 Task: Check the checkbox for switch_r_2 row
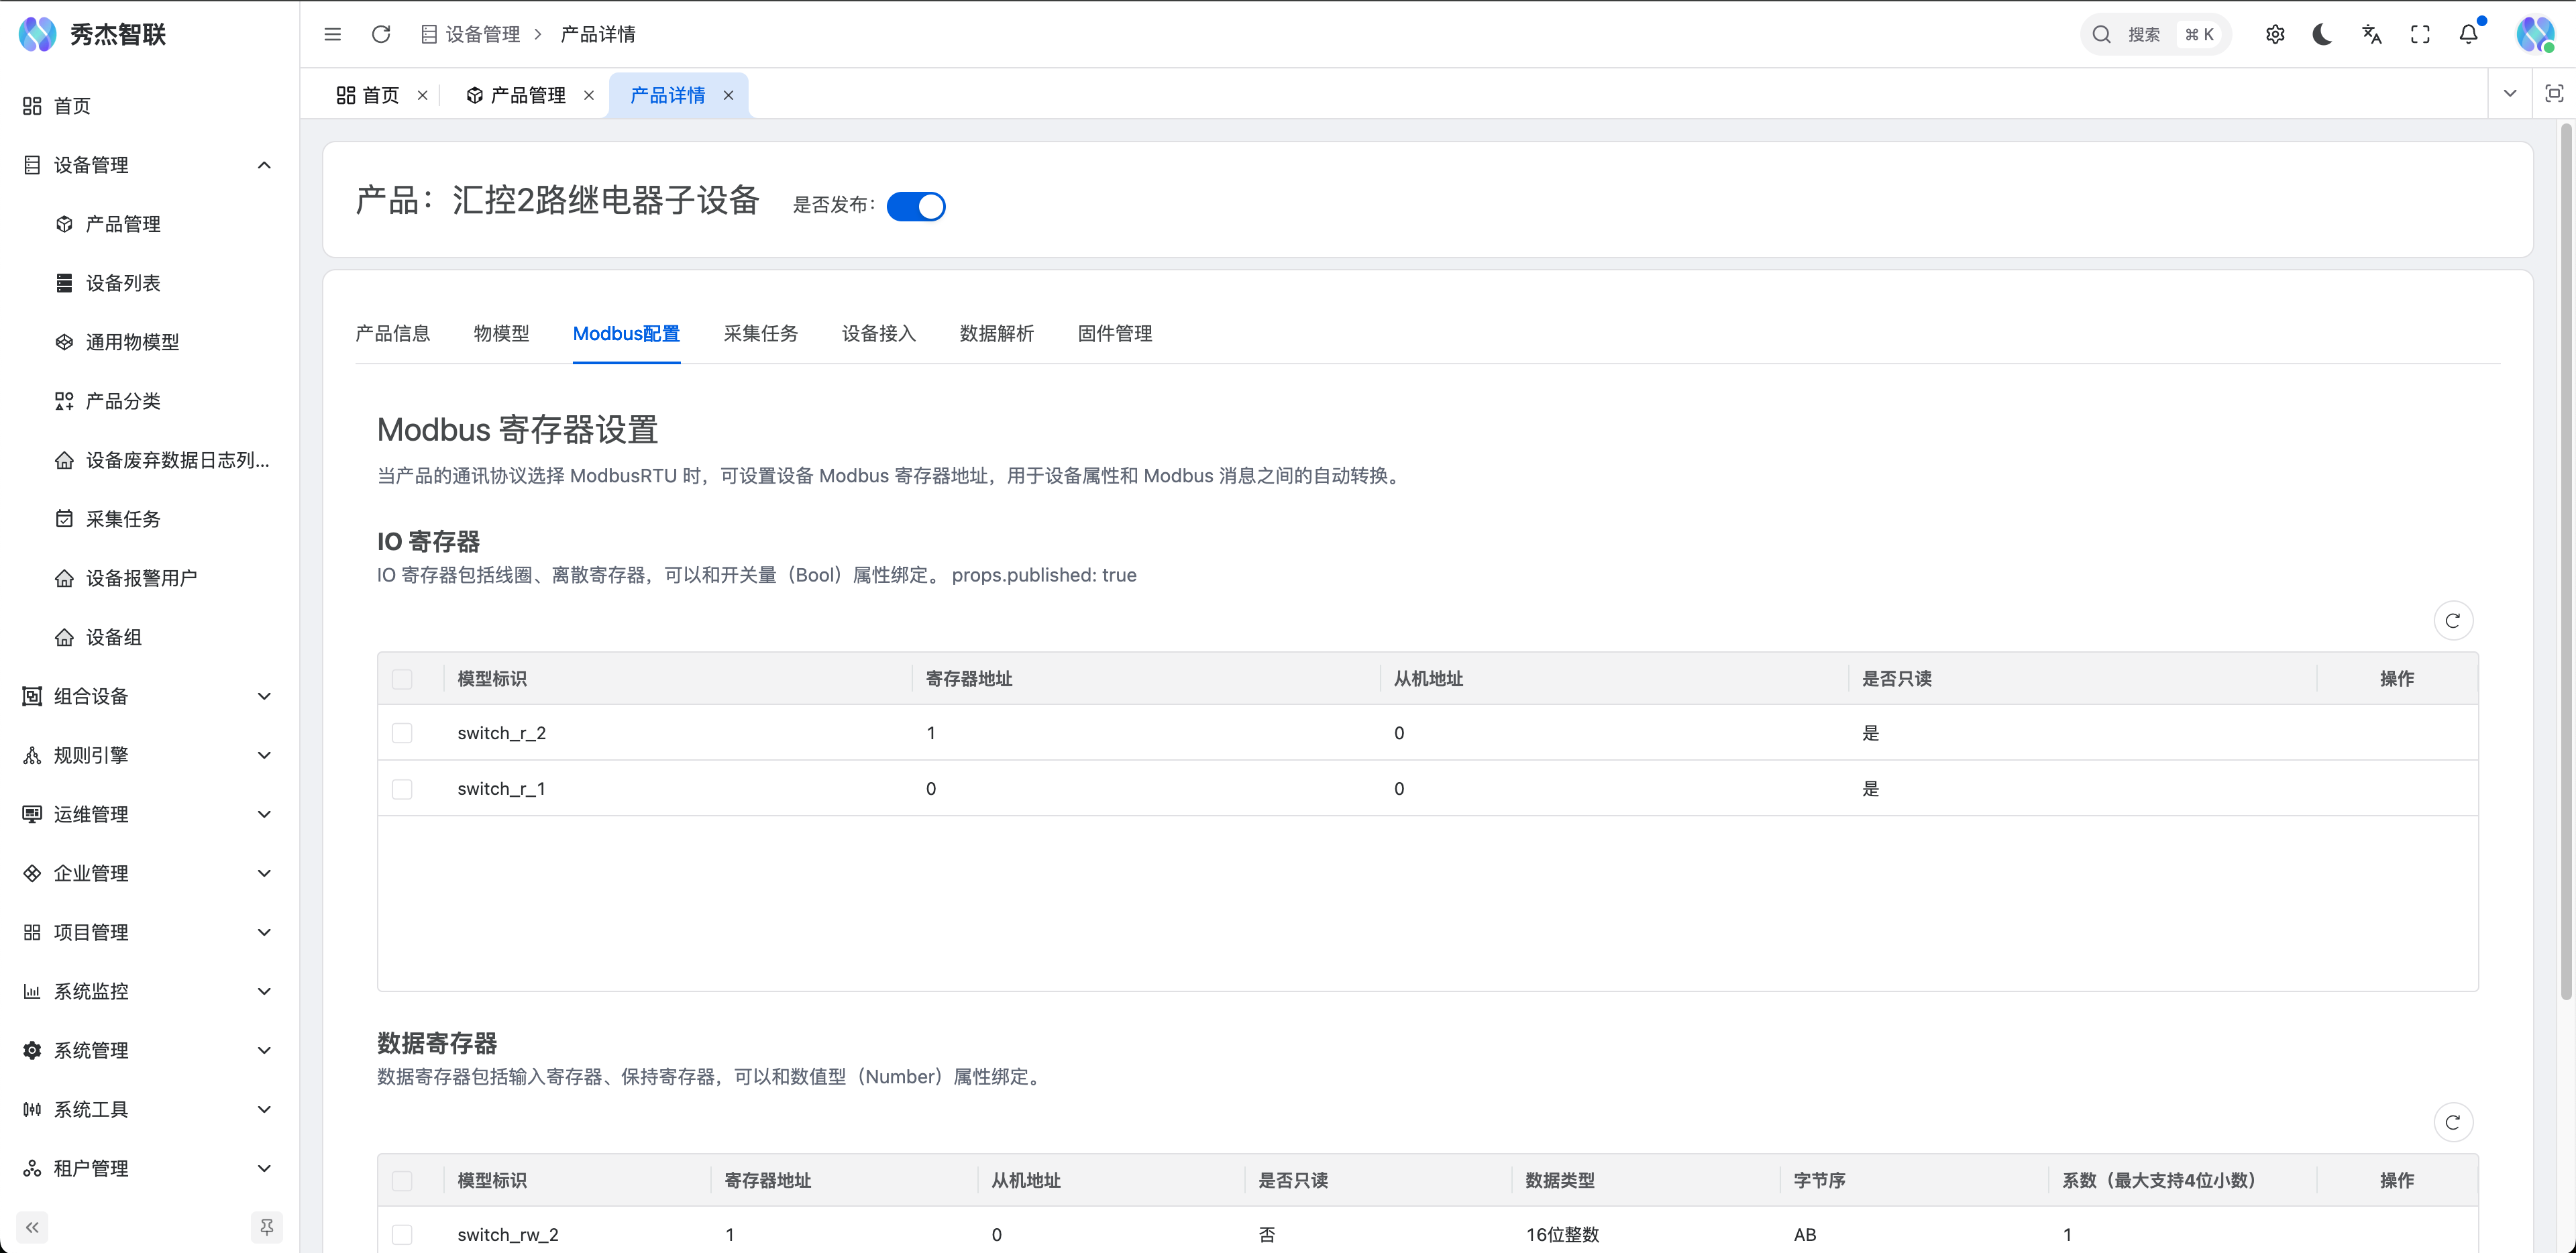click(403, 732)
